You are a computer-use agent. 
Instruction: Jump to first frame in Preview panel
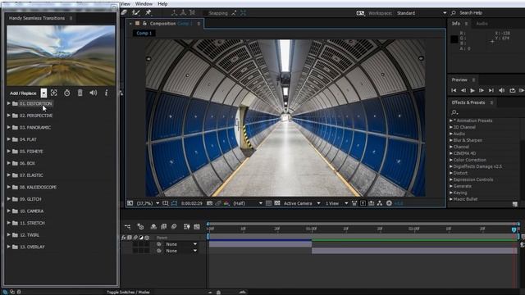(x=454, y=90)
